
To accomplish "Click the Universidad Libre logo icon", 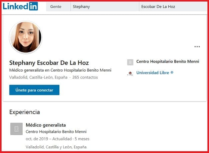I will click(x=130, y=73).
